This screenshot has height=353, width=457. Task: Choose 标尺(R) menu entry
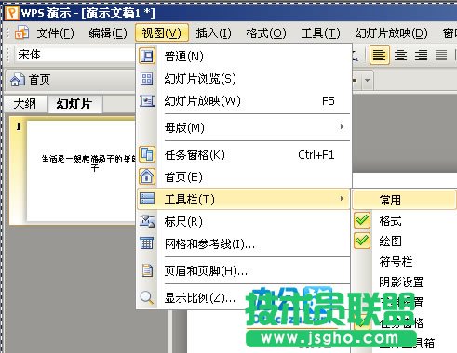244,221
